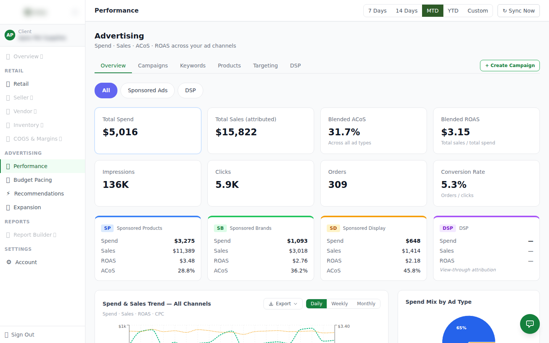Image resolution: width=549 pixels, height=343 pixels.
Task: Select Performance in the sidebar
Action: coord(42,166)
